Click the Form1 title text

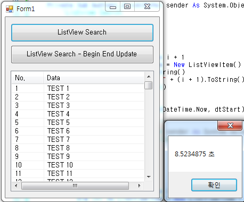pyautogui.click(x=26, y=9)
